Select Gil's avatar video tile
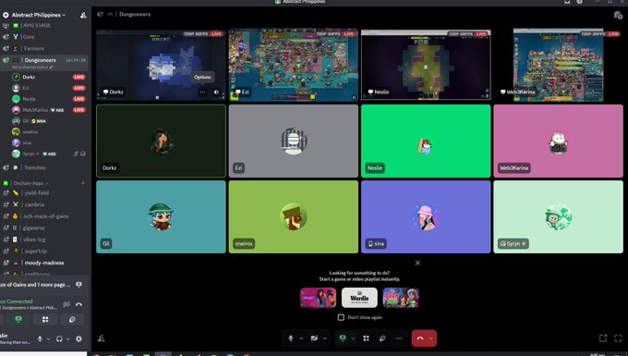Viewport: 628px width, 356px height. pos(161,217)
